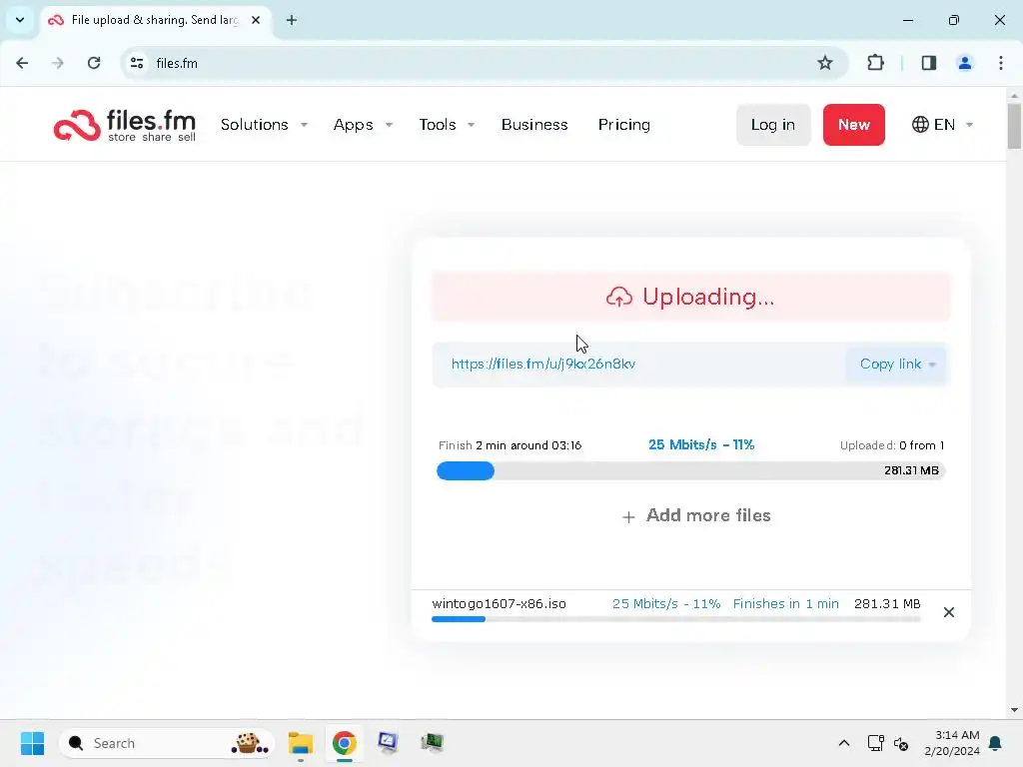
Task: Click the plus icon beside Add more files
Action: [x=628, y=517]
